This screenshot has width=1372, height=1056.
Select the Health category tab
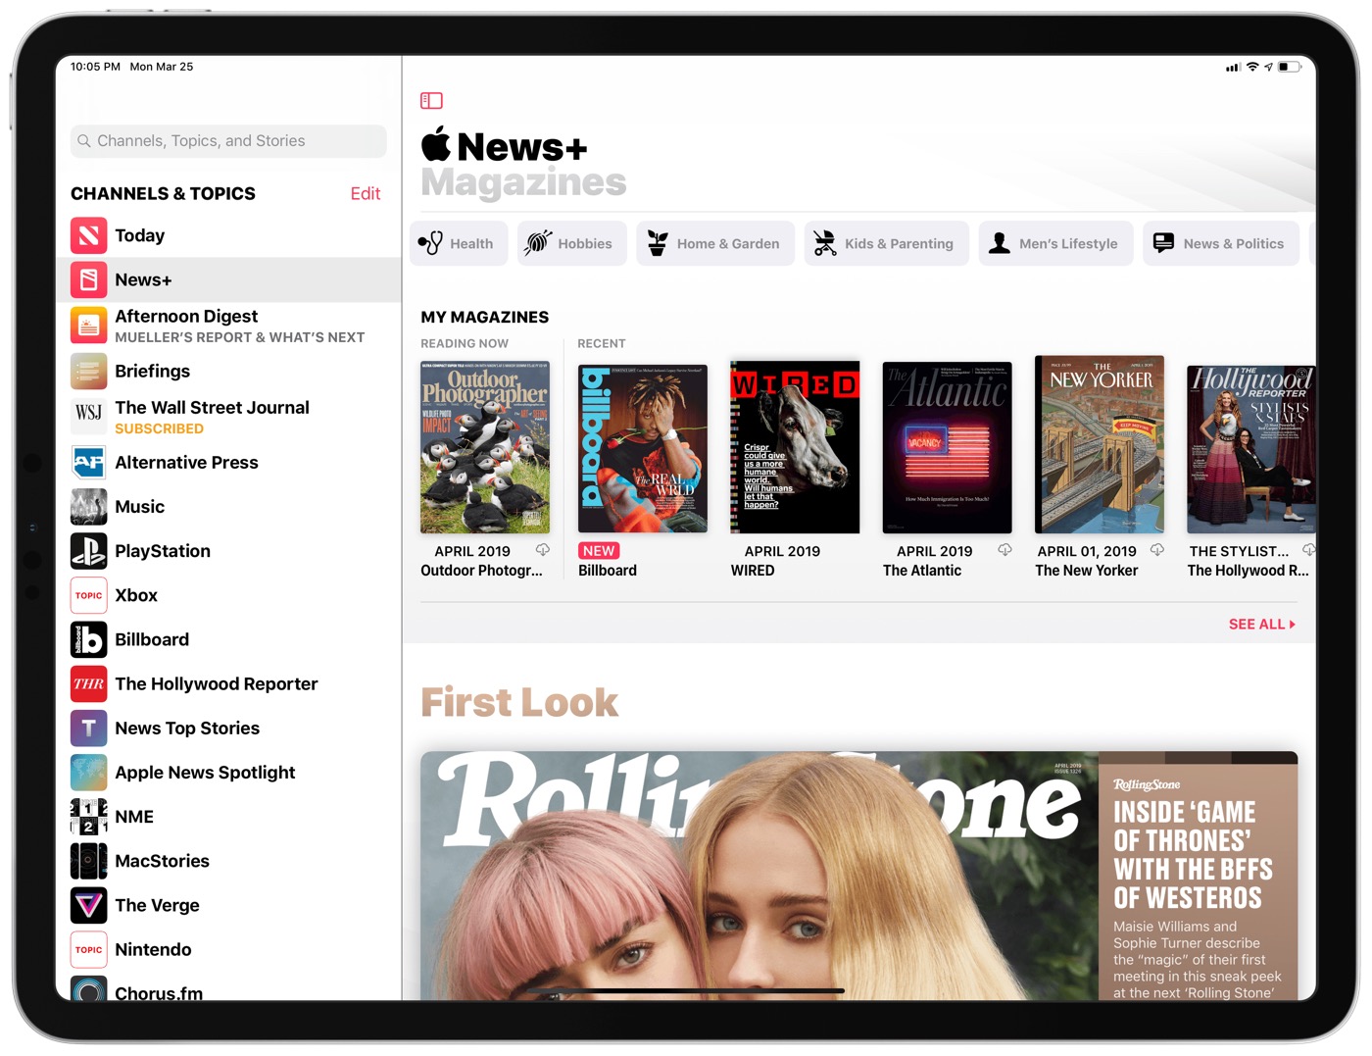click(459, 243)
